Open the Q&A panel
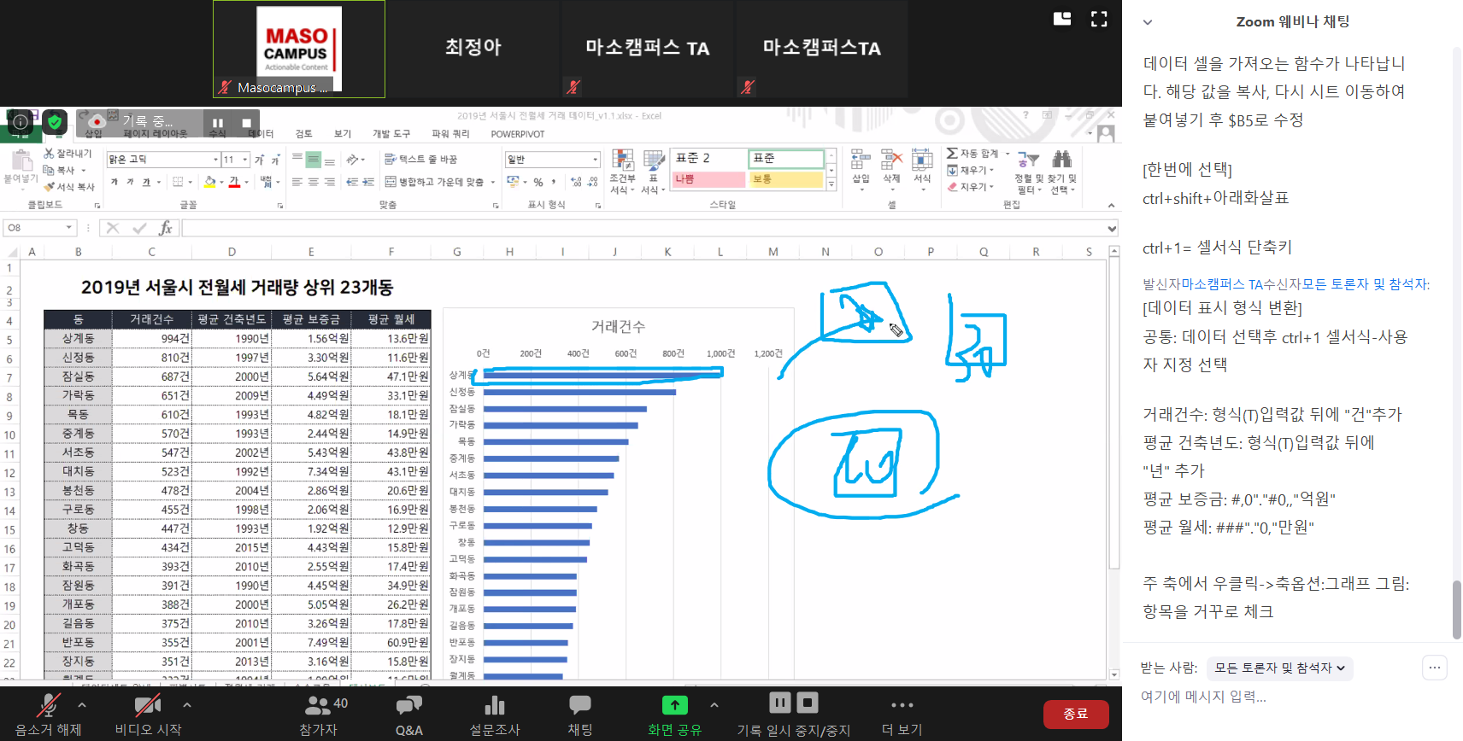Screen dimensions: 1463x741 [408, 714]
